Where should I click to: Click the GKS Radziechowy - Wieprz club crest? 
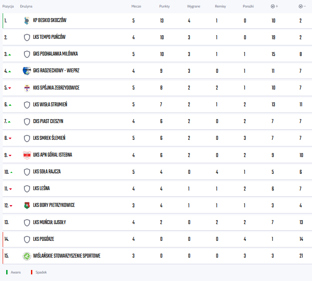pos(27,71)
